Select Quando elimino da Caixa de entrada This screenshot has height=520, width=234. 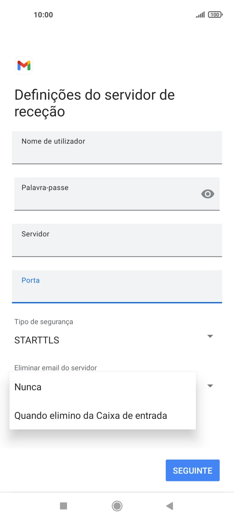coord(90,415)
